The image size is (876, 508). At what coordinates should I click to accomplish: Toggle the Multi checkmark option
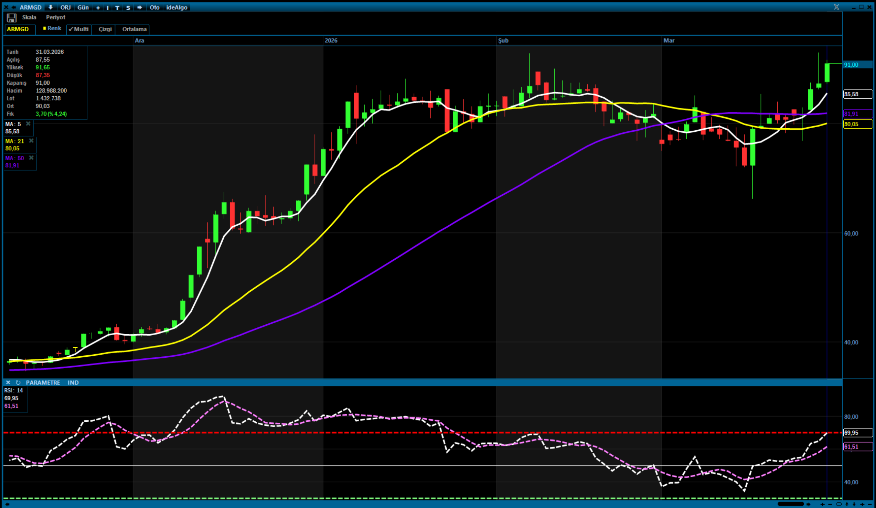78,29
